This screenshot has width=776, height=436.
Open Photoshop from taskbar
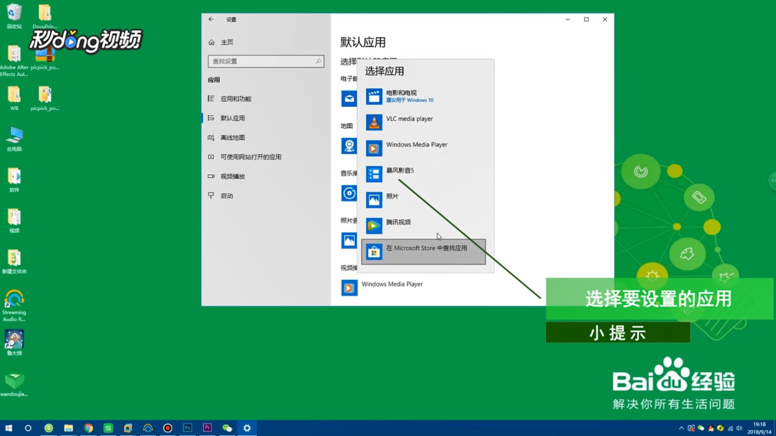tap(188, 428)
